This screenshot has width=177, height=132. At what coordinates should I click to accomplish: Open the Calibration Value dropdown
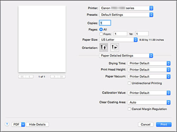tap(149, 93)
